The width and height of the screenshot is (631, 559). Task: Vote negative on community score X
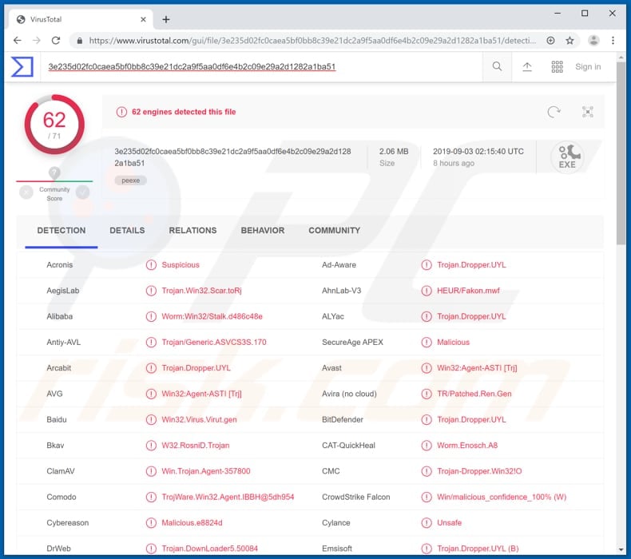(x=26, y=192)
